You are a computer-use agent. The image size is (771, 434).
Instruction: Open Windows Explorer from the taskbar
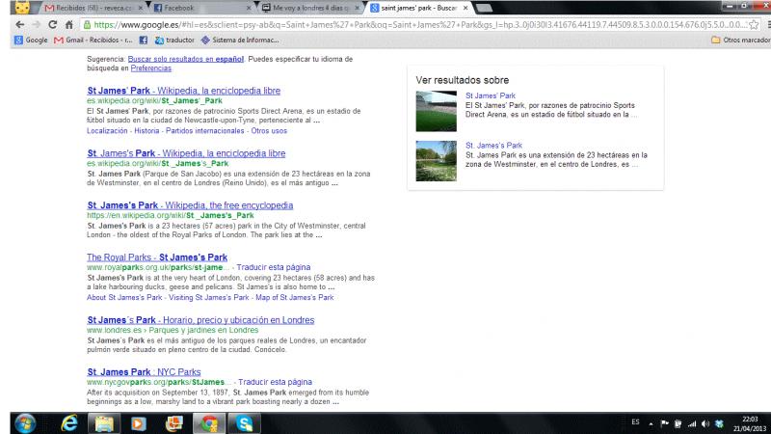tap(104, 423)
